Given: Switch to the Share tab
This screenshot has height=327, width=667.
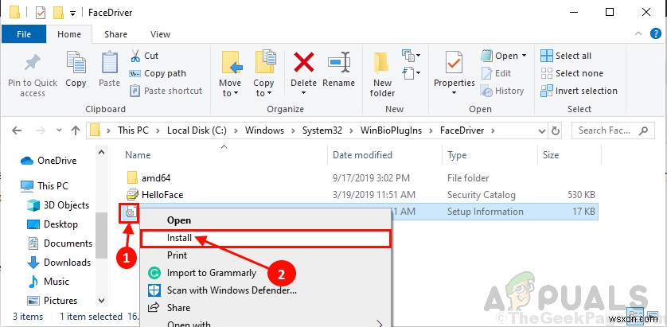Looking at the screenshot, I should click(x=115, y=34).
